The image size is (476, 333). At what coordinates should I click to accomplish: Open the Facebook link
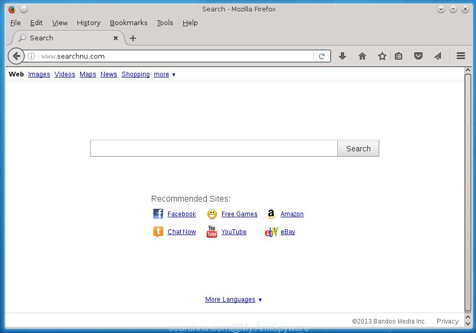point(182,214)
